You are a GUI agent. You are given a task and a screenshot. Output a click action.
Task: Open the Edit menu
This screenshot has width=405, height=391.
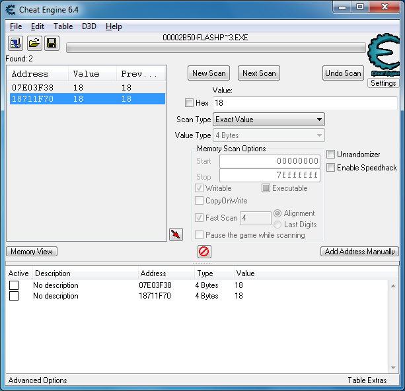(38, 26)
